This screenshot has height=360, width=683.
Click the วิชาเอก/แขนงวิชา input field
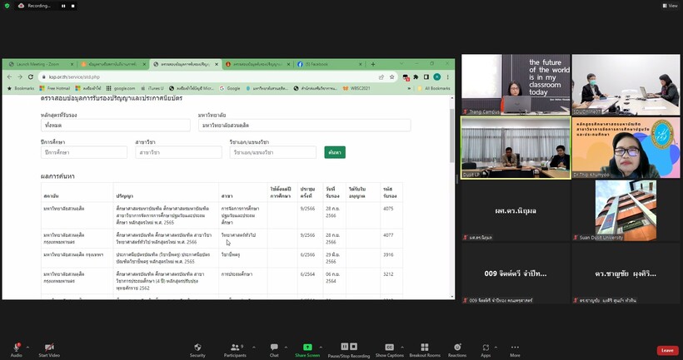[x=273, y=153]
